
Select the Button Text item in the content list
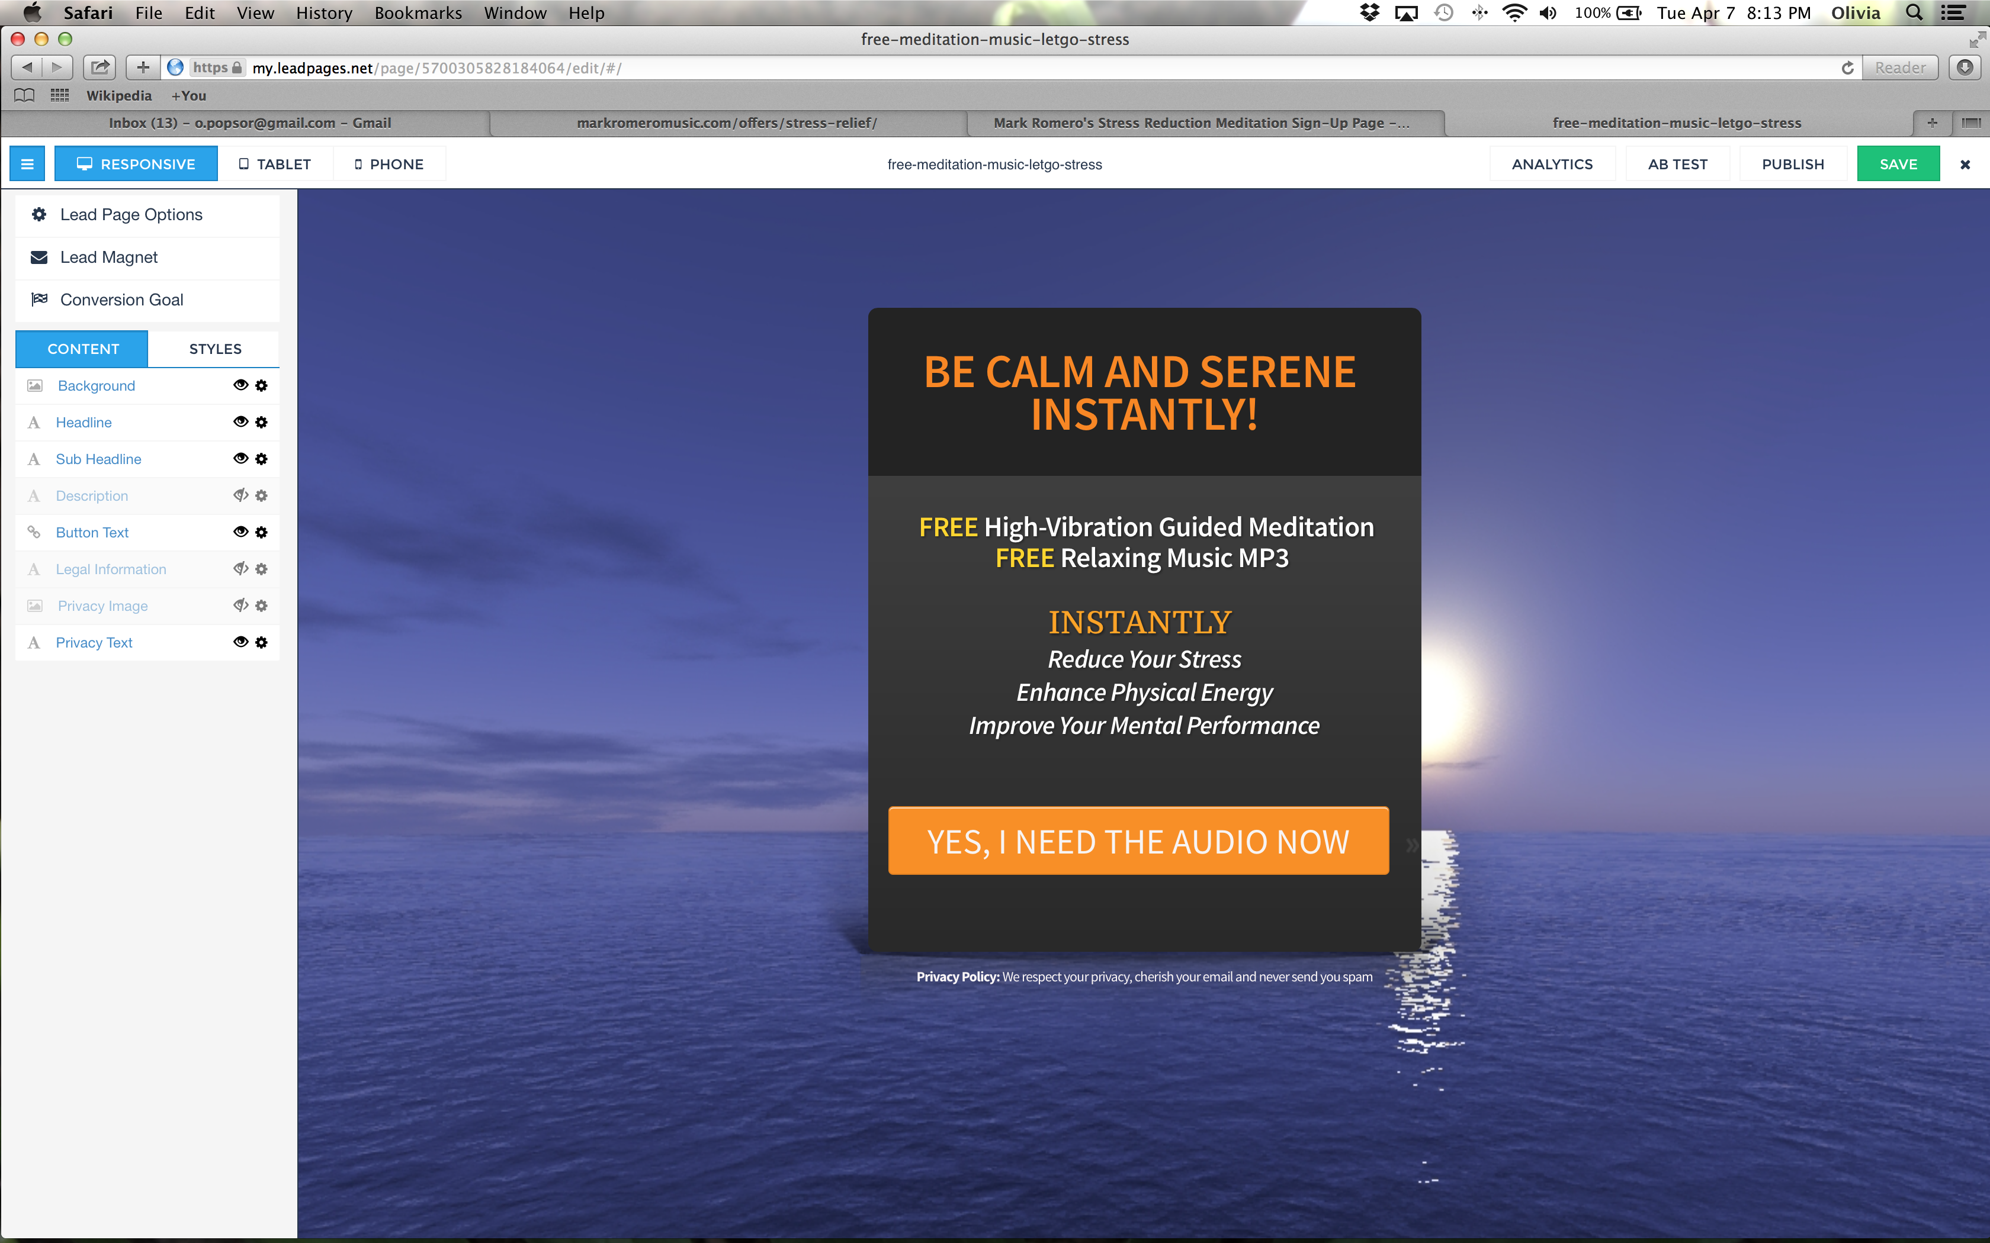(92, 533)
